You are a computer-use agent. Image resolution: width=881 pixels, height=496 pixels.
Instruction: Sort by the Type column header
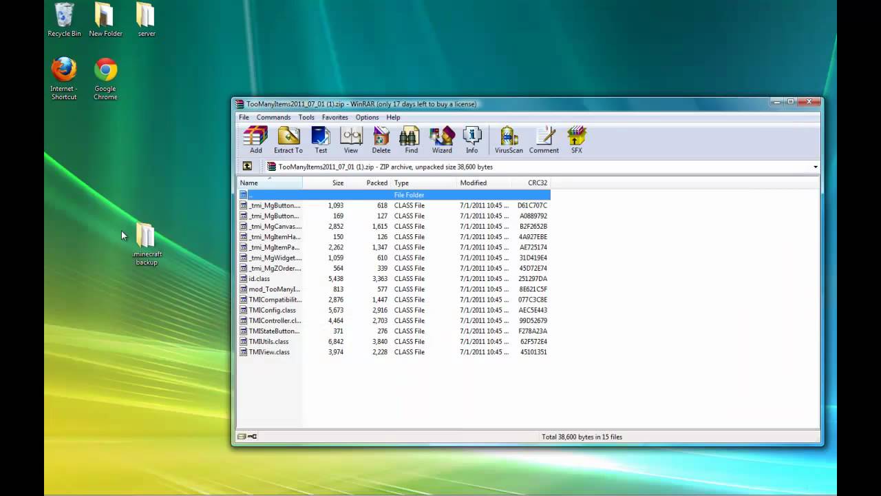pos(425,183)
